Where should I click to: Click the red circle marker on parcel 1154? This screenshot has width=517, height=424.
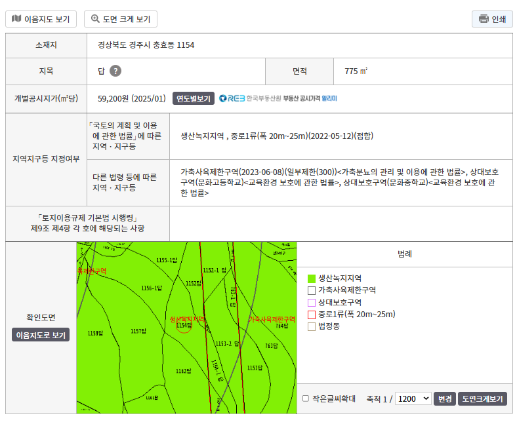point(184,325)
